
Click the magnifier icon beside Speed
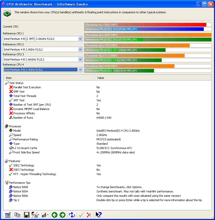[11, 135]
